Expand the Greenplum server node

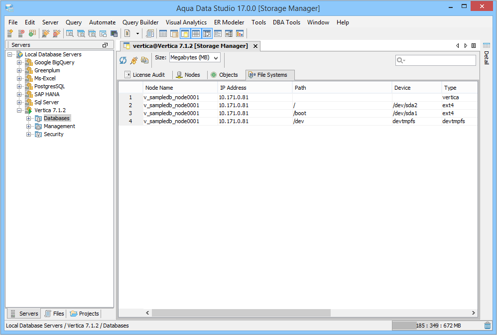19,70
